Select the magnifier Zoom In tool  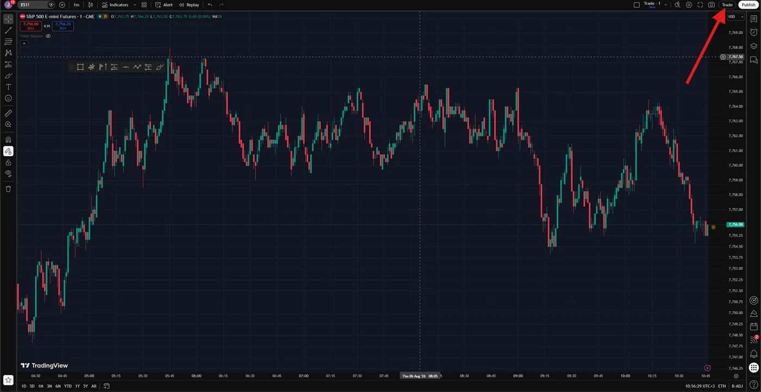pos(8,125)
